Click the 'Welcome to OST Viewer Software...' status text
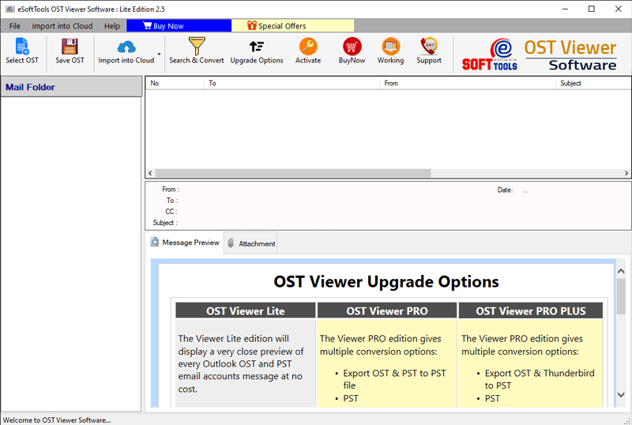 click(57, 419)
